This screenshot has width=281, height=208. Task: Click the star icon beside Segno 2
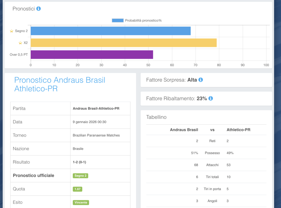click(x=12, y=31)
